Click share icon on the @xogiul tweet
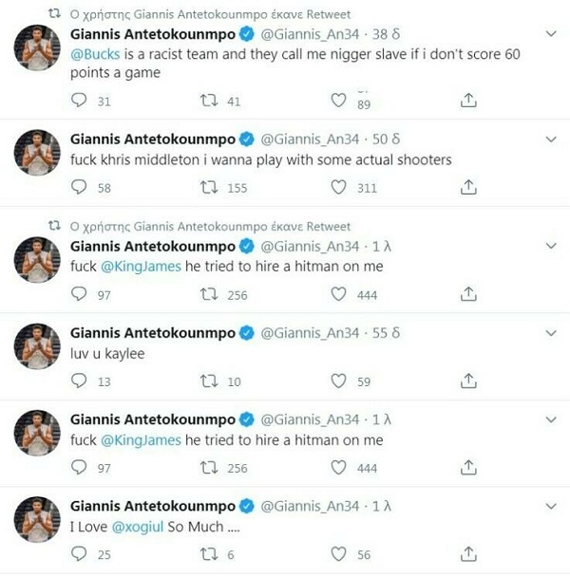The width and height of the screenshot is (570, 576). point(467,554)
